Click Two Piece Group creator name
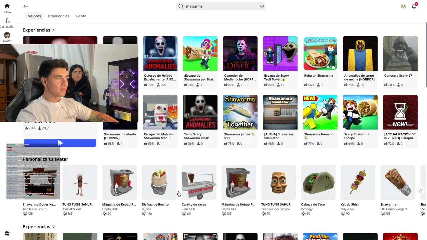Screen dimensions: 427x240 pyautogui.click(x=34, y=209)
